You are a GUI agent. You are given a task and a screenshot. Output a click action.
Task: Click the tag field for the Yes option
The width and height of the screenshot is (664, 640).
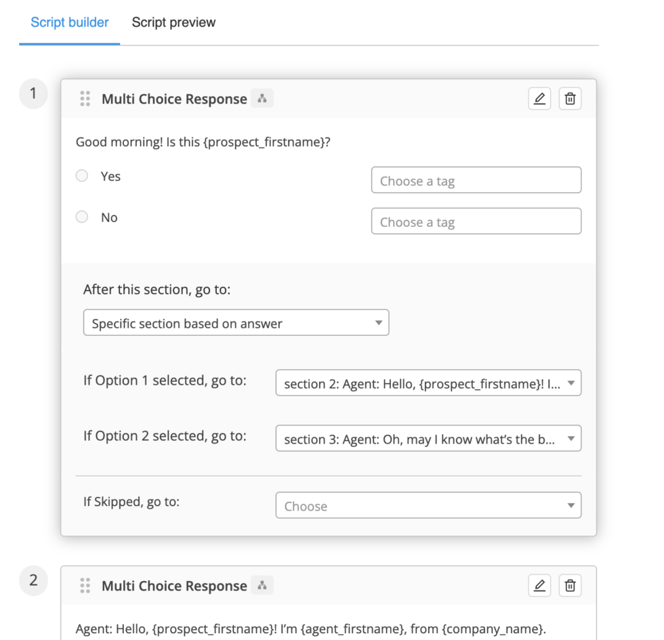click(476, 181)
